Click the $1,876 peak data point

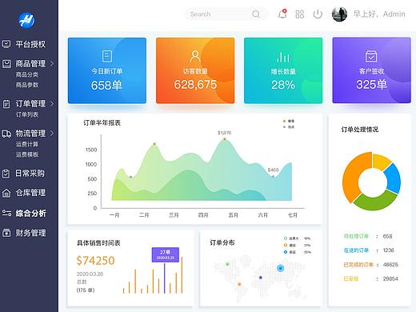tap(224, 139)
